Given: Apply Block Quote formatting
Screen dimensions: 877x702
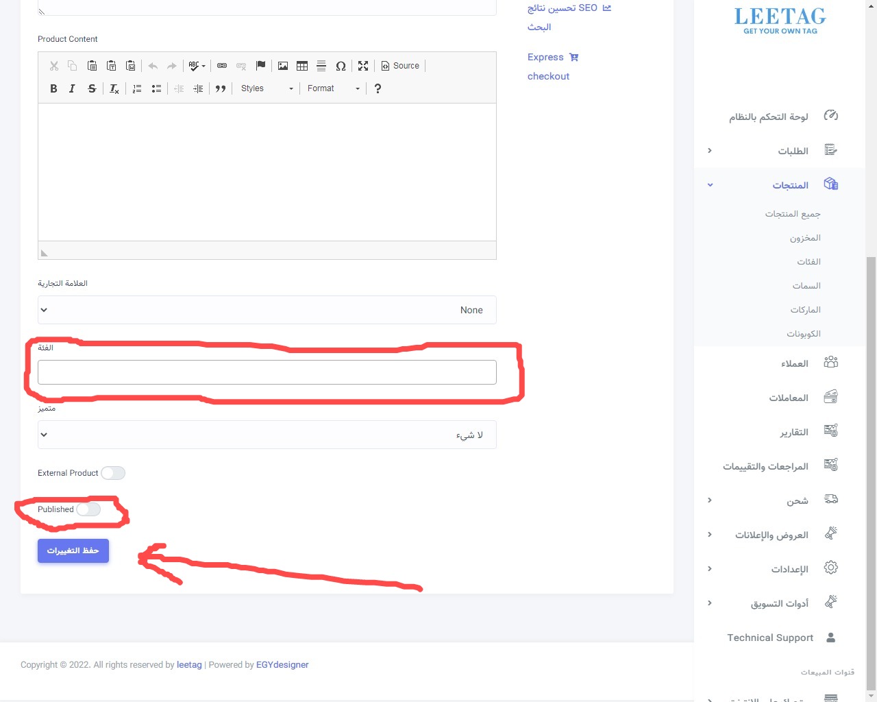Looking at the screenshot, I should click(221, 88).
